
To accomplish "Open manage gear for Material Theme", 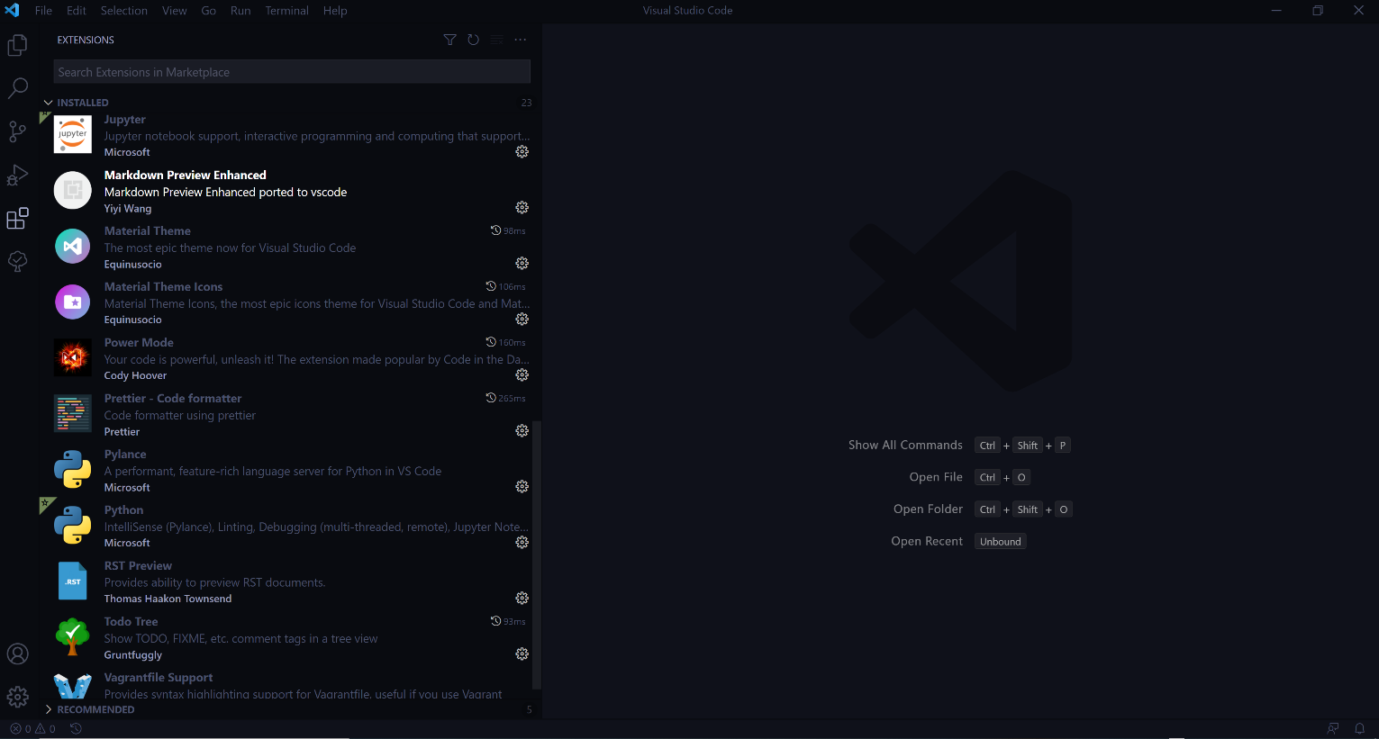I will coord(522,264).
